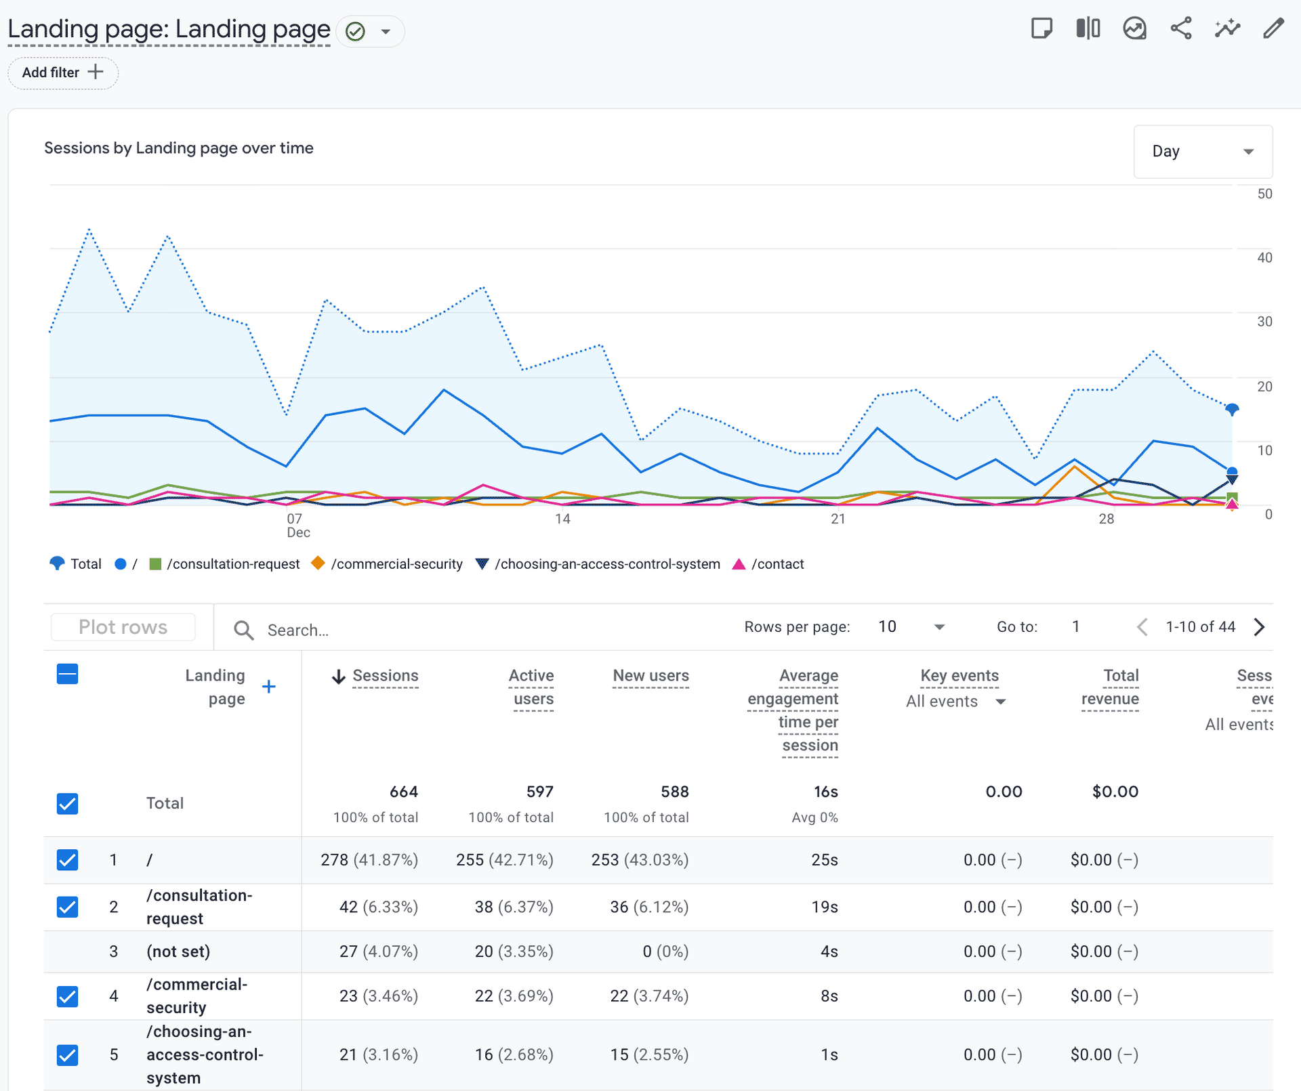
Task: Click the Insights sparkle icon
Action: point(1227,28)
